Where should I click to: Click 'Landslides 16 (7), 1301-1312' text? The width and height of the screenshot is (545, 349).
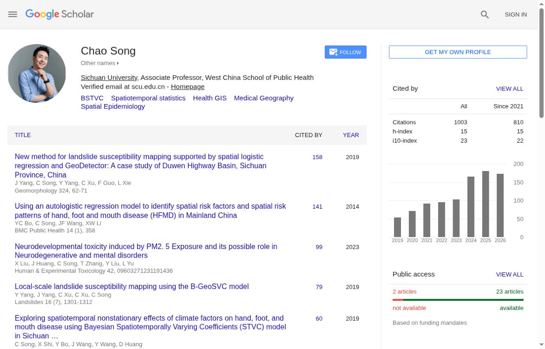[x=53, y=302]
